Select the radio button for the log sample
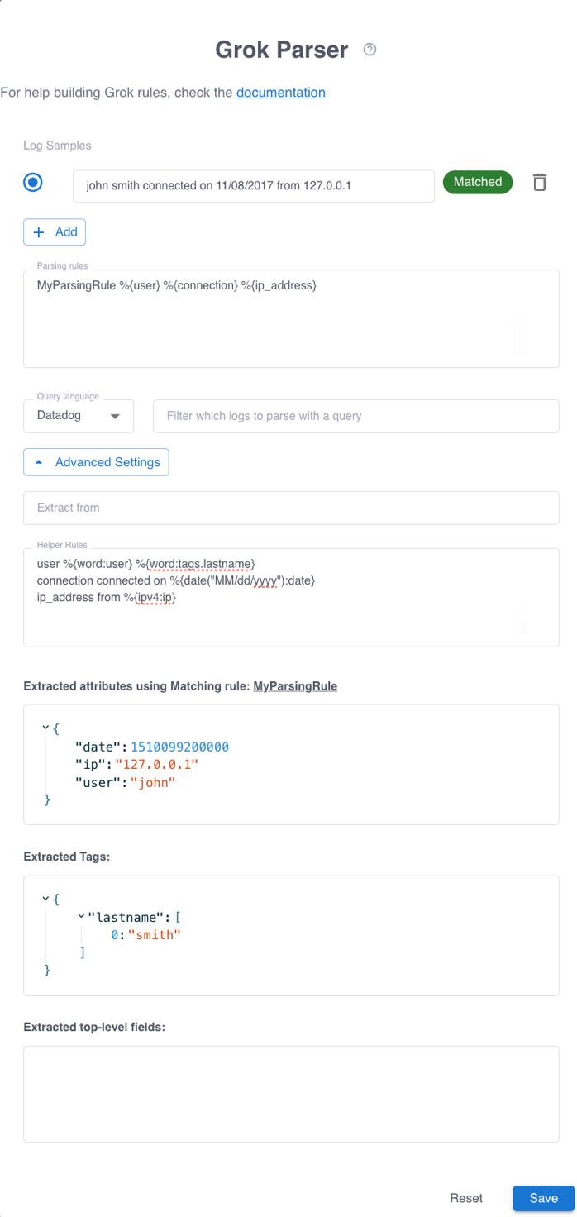The height and width of the screenshot is (1217, 577). tap(32, 182)
